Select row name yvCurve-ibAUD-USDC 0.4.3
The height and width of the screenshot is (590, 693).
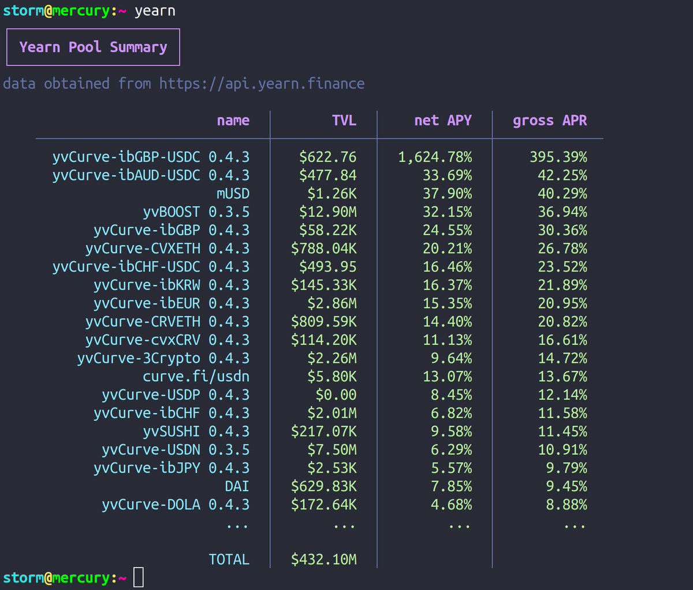coord(151,175)
